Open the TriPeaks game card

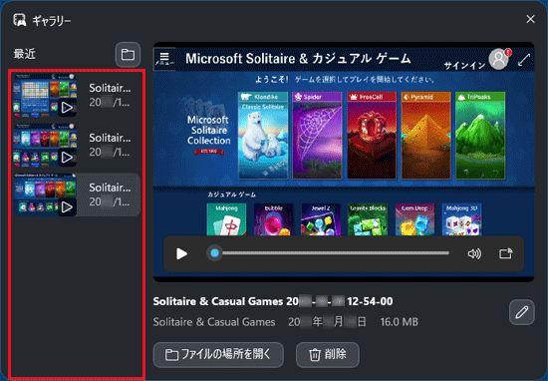pyautogui.click(x=480, y=136)
